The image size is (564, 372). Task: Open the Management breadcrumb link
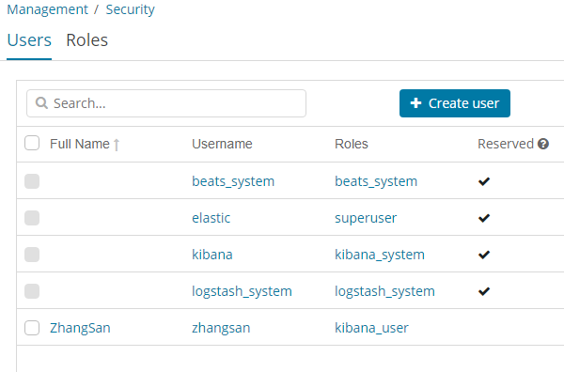point(48,9)
